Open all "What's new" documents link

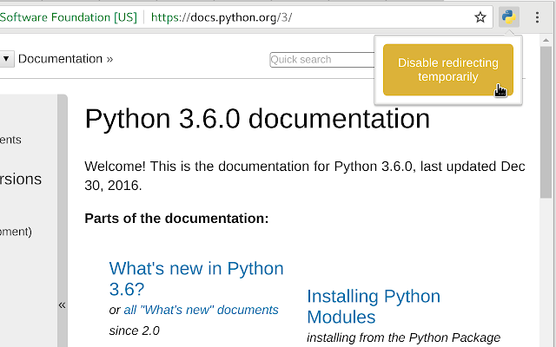pyautogui.click(x=201, y=310)
